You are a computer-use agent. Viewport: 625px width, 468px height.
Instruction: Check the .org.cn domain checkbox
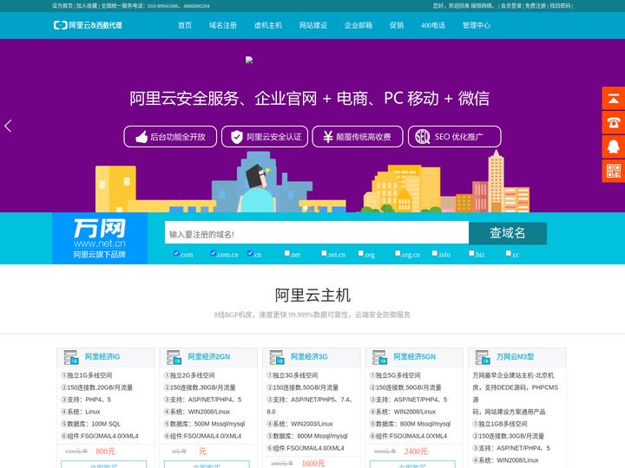click(x=398, y=253)
